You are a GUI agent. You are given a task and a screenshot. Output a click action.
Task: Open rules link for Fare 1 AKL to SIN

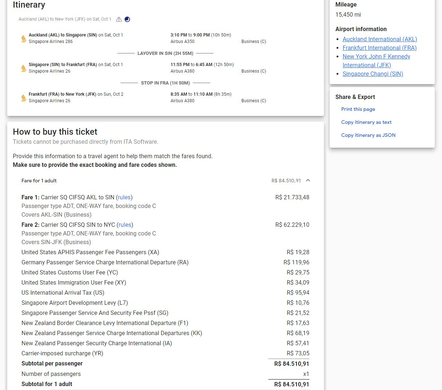click(124, 197)
